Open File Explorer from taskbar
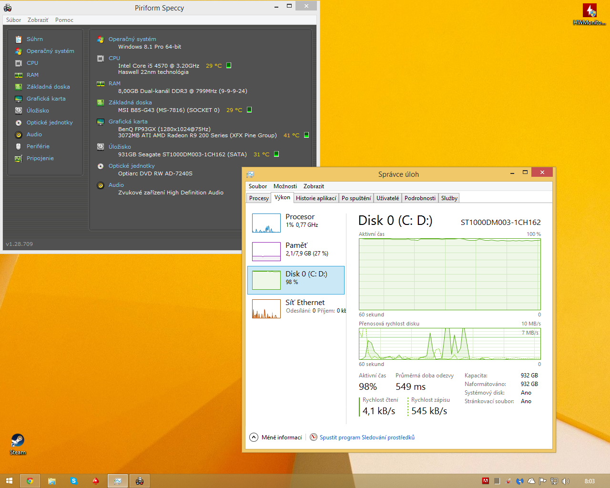Image resolution: width=610 pixels, height=488 pixels. pos(51,481)
